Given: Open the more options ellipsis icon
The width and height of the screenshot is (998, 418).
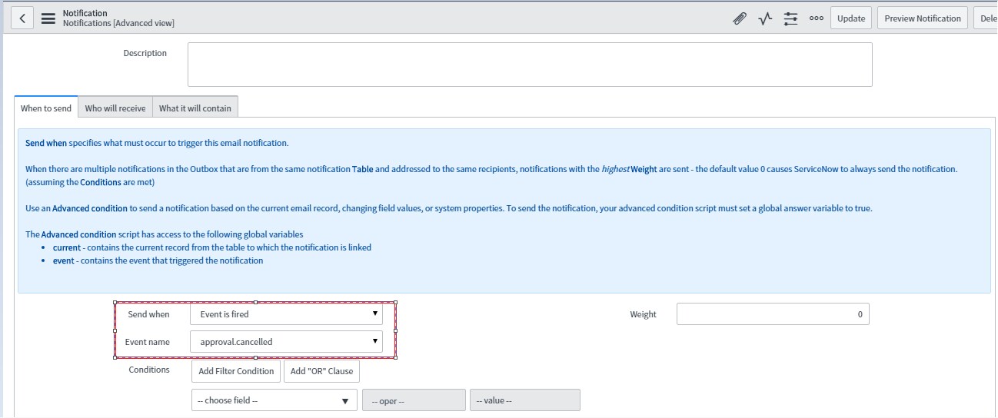Looking at the screenshot, I should point(816,19).
